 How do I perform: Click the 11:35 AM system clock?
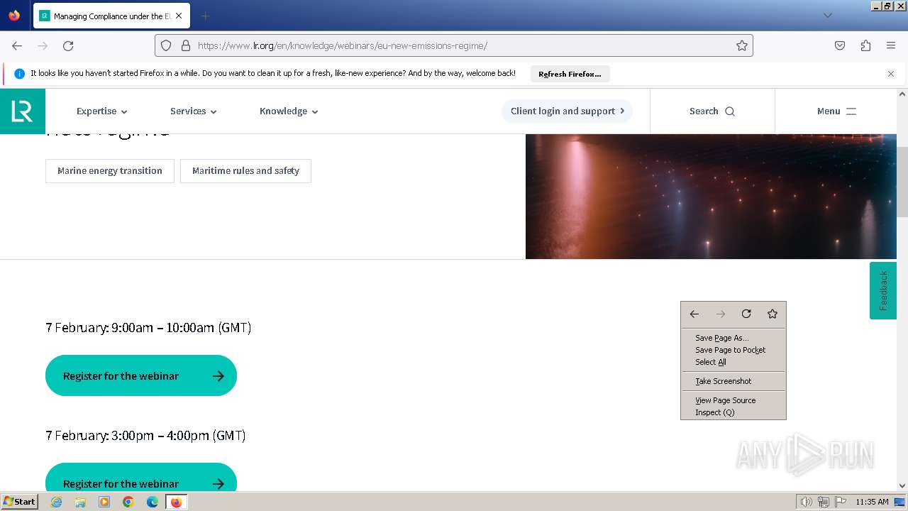[872, 502]
